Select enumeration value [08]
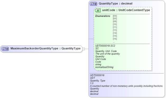The height and width of the screenshot is (98, 166). pyautogui.click(x=115, y=21)
